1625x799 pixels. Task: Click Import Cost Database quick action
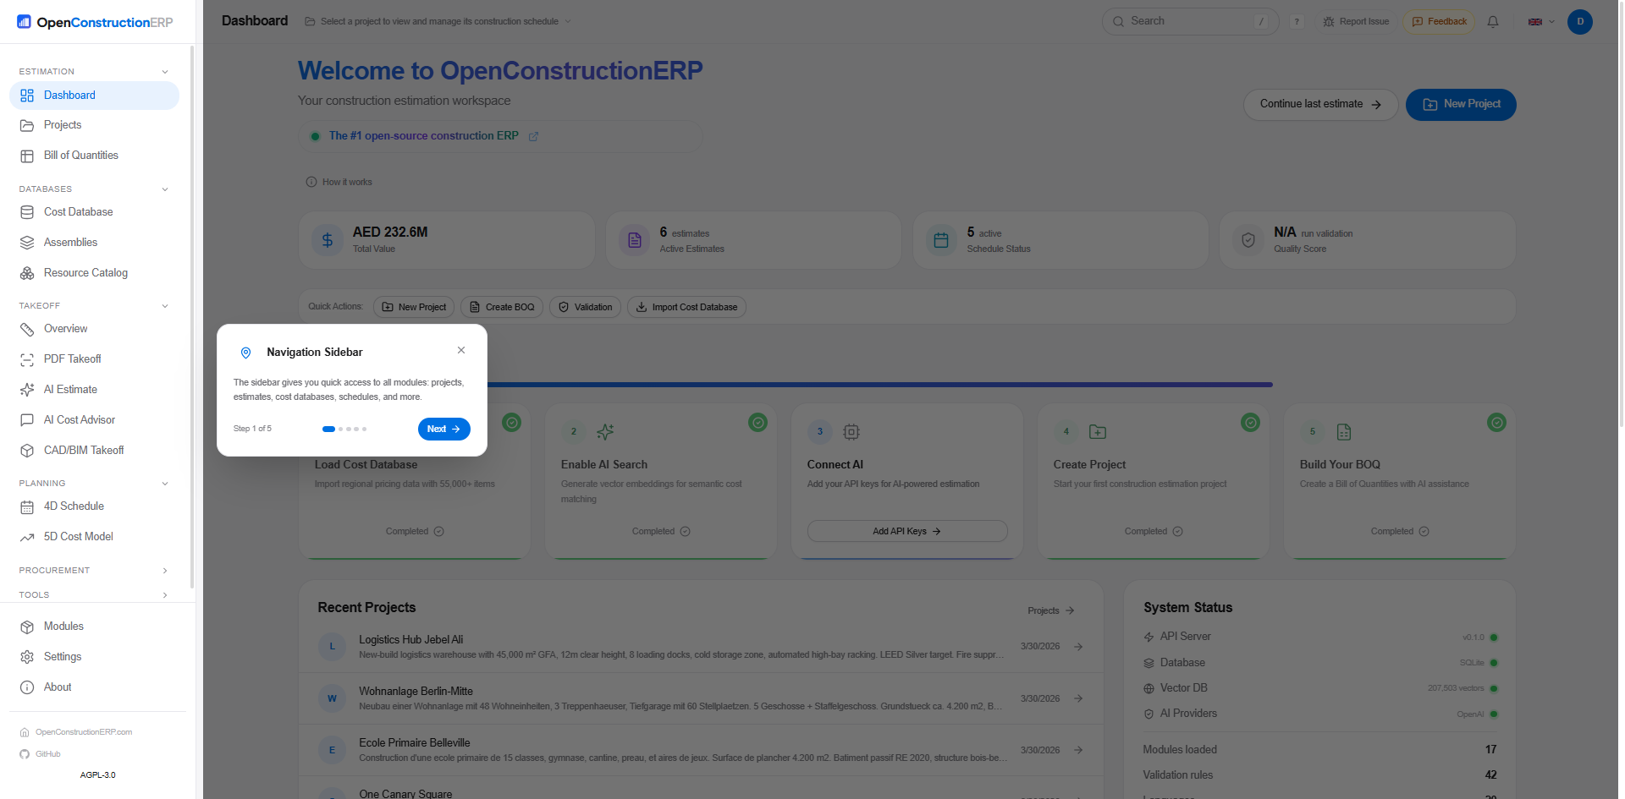[686, 307]
